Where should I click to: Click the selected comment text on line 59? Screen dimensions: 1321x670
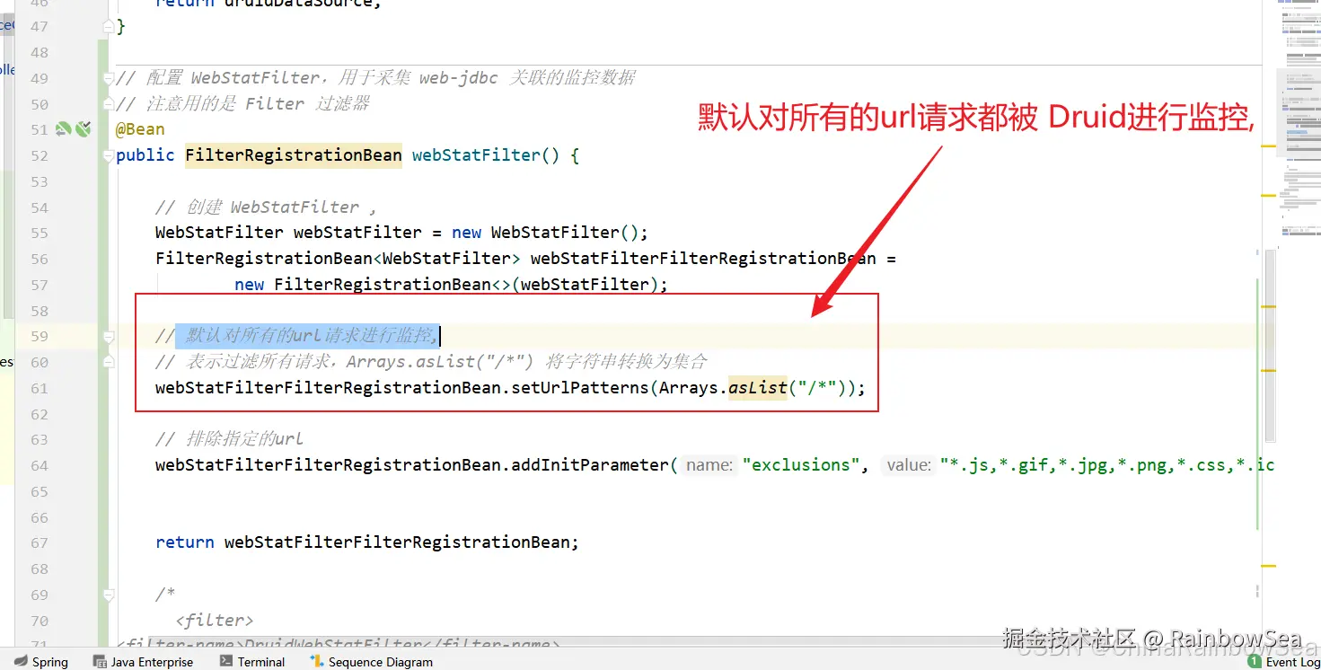(x=307, y=337)
